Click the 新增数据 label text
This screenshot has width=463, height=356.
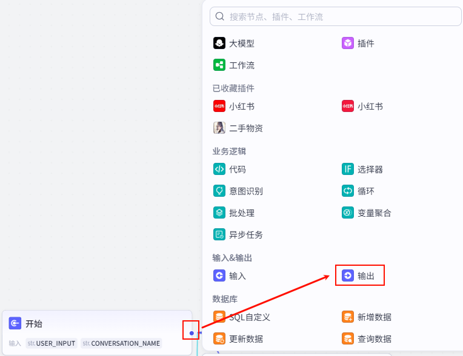point(375,317)
